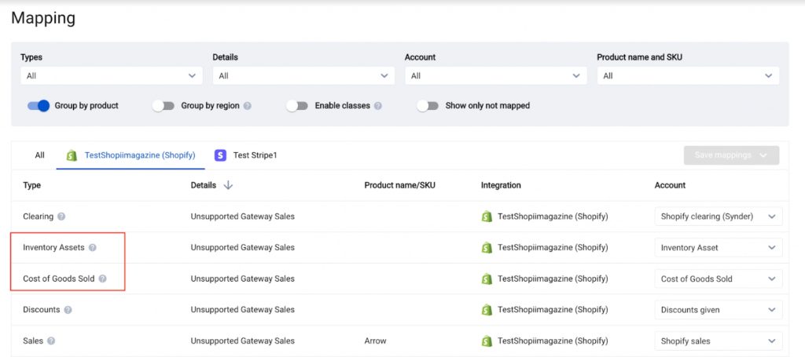
Task: Turn on Show only not mapped
Action: pos(428,105)
